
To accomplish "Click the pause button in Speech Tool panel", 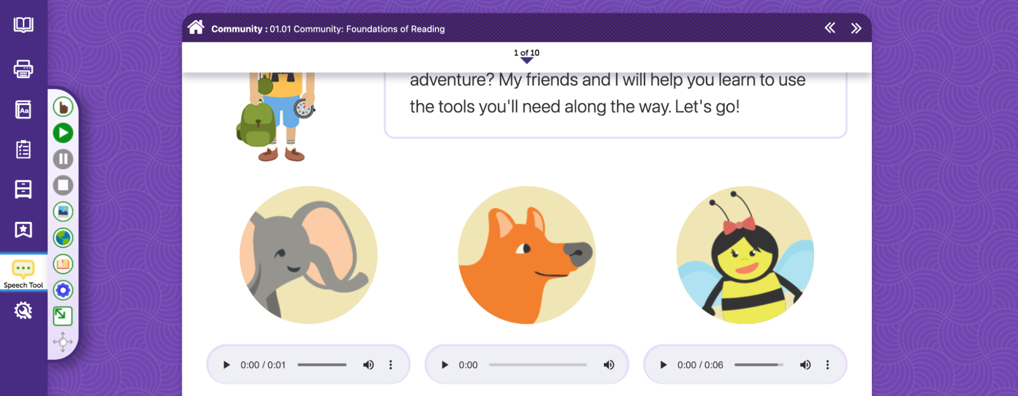I will (x=63, y=159).
